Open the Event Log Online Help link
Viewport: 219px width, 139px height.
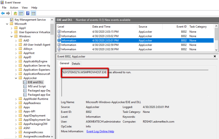(100, 131)
